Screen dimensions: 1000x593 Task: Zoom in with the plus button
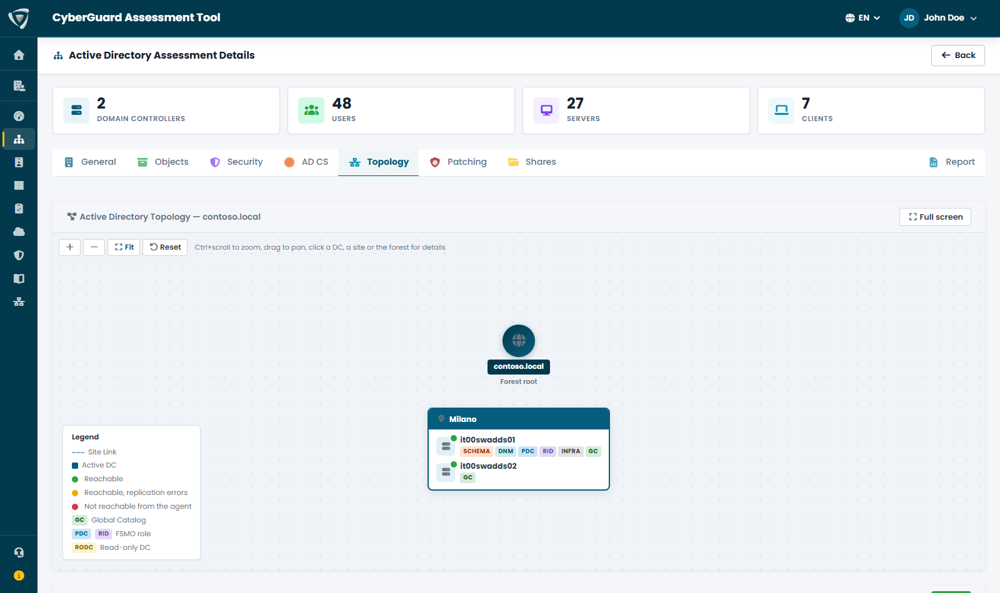pyautogui.click(x=70, y=247)
